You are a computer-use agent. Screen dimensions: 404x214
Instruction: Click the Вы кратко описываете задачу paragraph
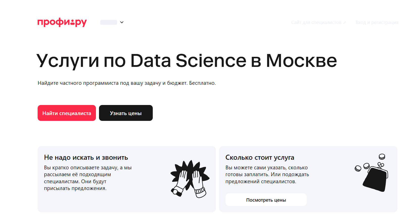coord(88,178)
